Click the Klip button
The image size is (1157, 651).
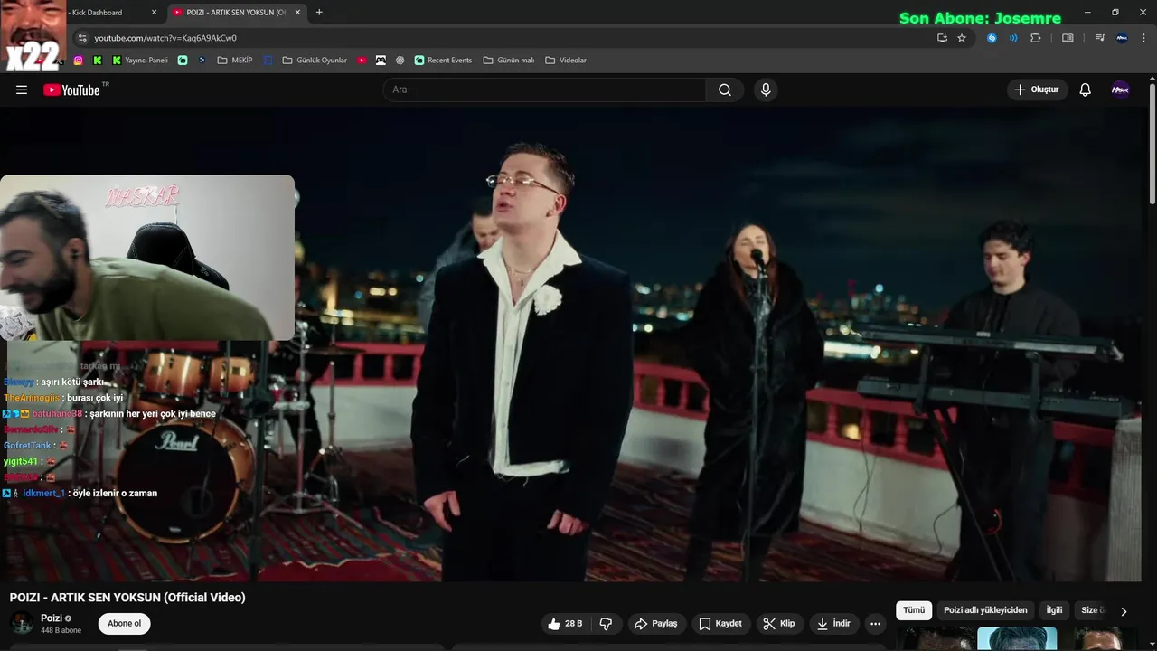pos(778,624)
